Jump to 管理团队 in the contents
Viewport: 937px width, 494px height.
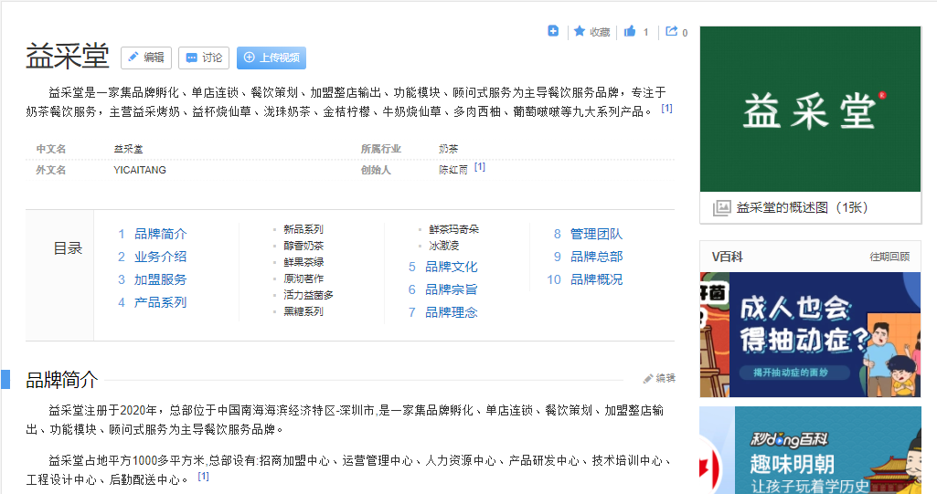(596, 234)
